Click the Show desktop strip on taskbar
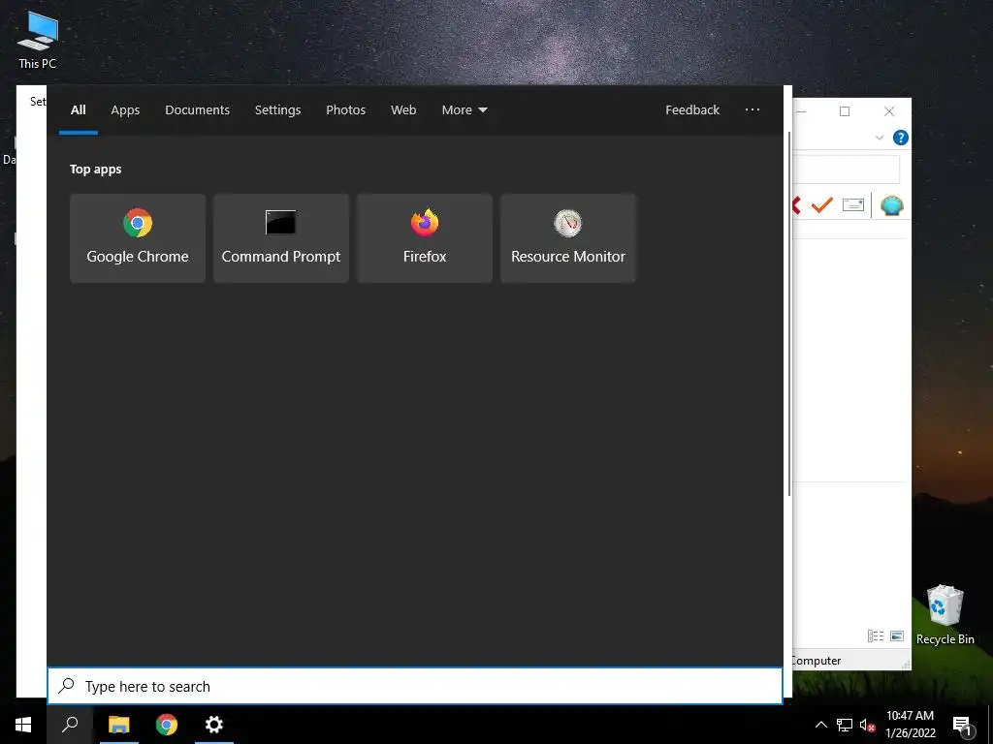Image resolution: width=993 pixels, height=744 pixels. click(990, 725)
